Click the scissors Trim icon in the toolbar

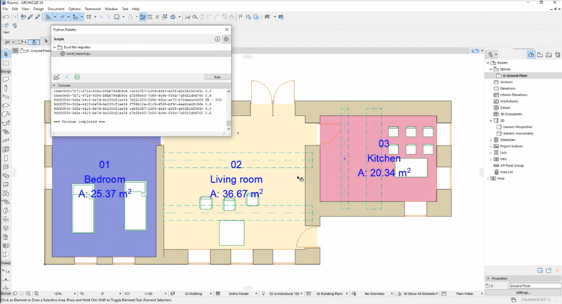coord(188,17)
